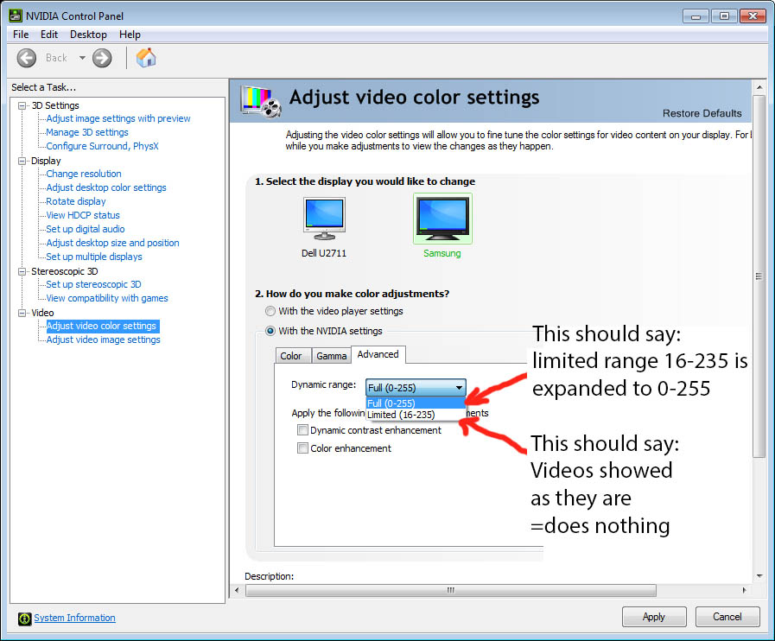
Task: Click the vertical scrollbar up arrow
Action: (x=759, y=87)
